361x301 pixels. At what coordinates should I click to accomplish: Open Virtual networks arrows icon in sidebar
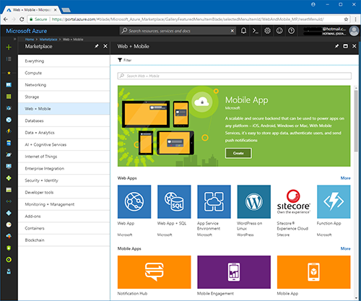tap(9, 201)
